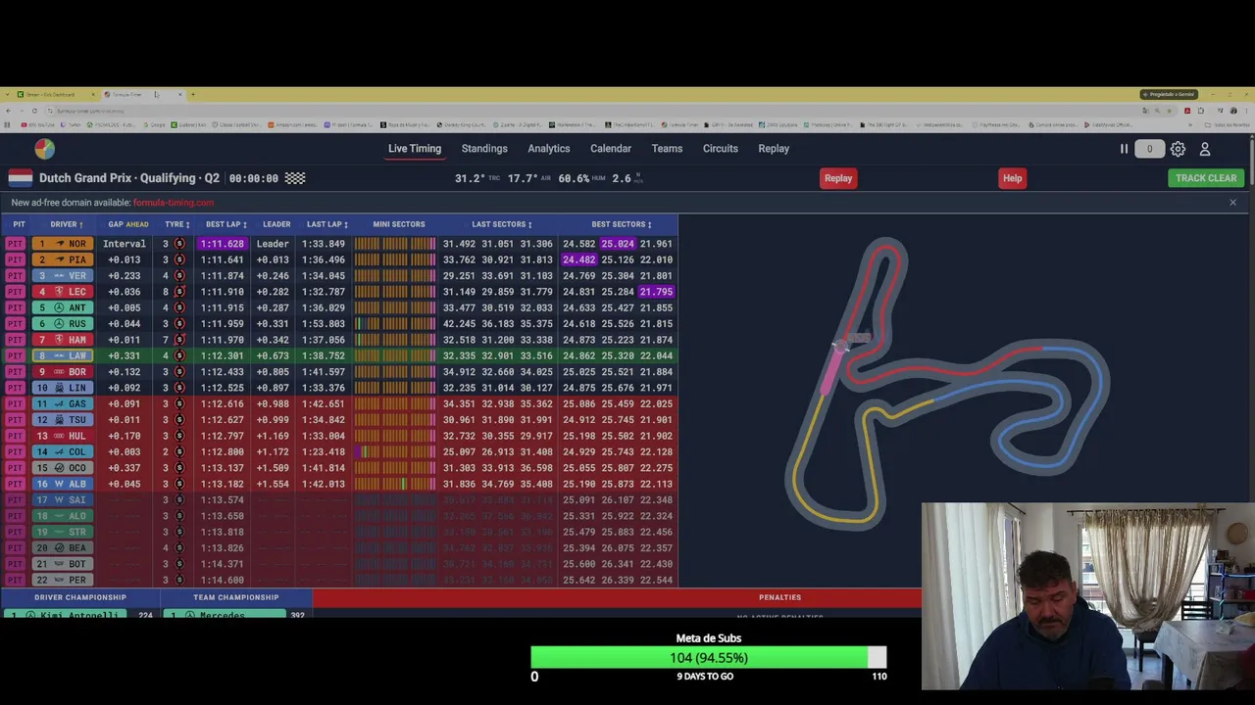Click the PIT badge for LAW
The width and height of the screenshot is (1255, 705).
[x=16, y=356]
